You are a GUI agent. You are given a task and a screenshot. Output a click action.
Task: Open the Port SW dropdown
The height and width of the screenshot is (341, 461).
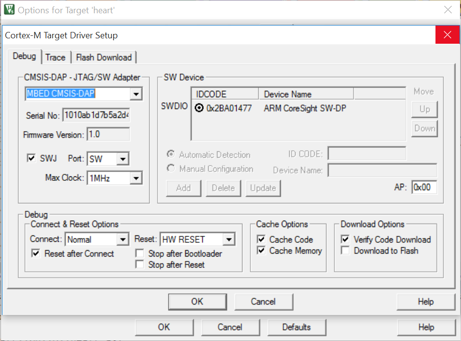coord(123,159)
